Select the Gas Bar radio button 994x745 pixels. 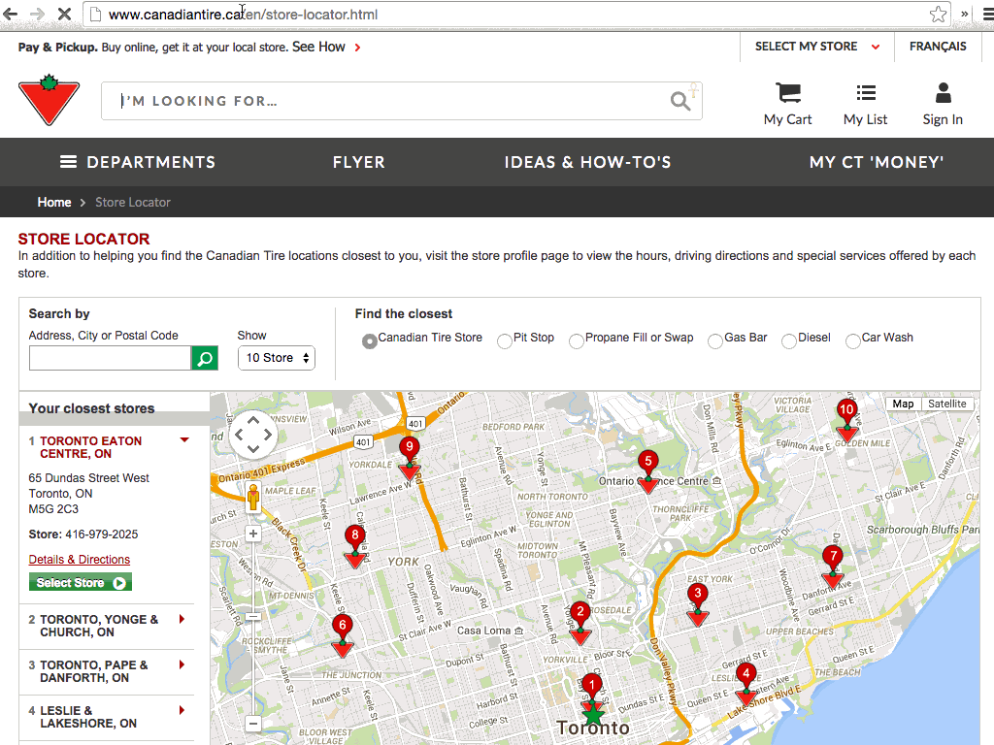715,340
